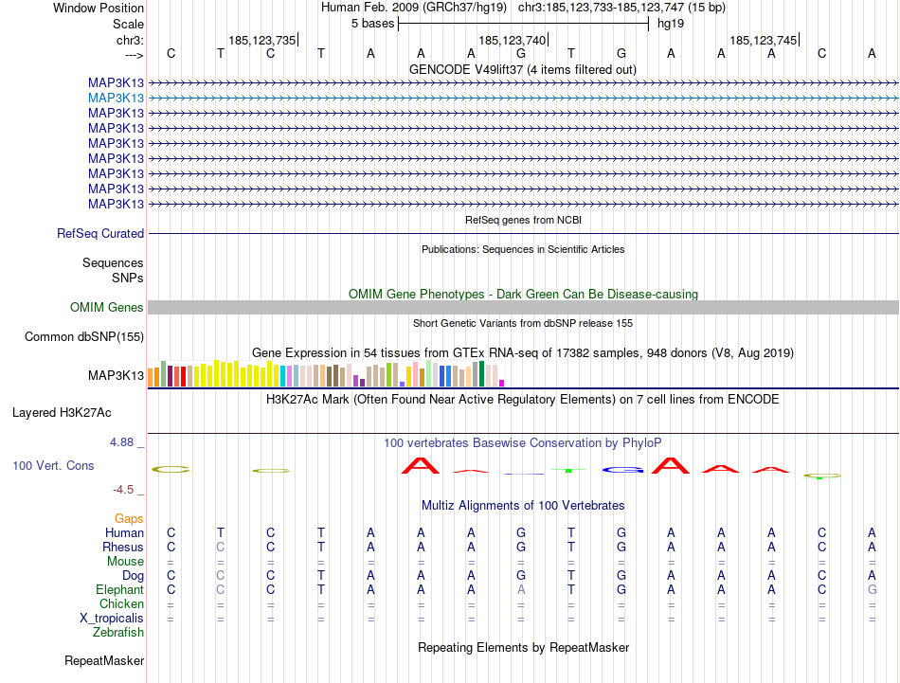This screenshot has width=900, height=683.
Task: Select the Human species label
Action: tap(124, 532)
